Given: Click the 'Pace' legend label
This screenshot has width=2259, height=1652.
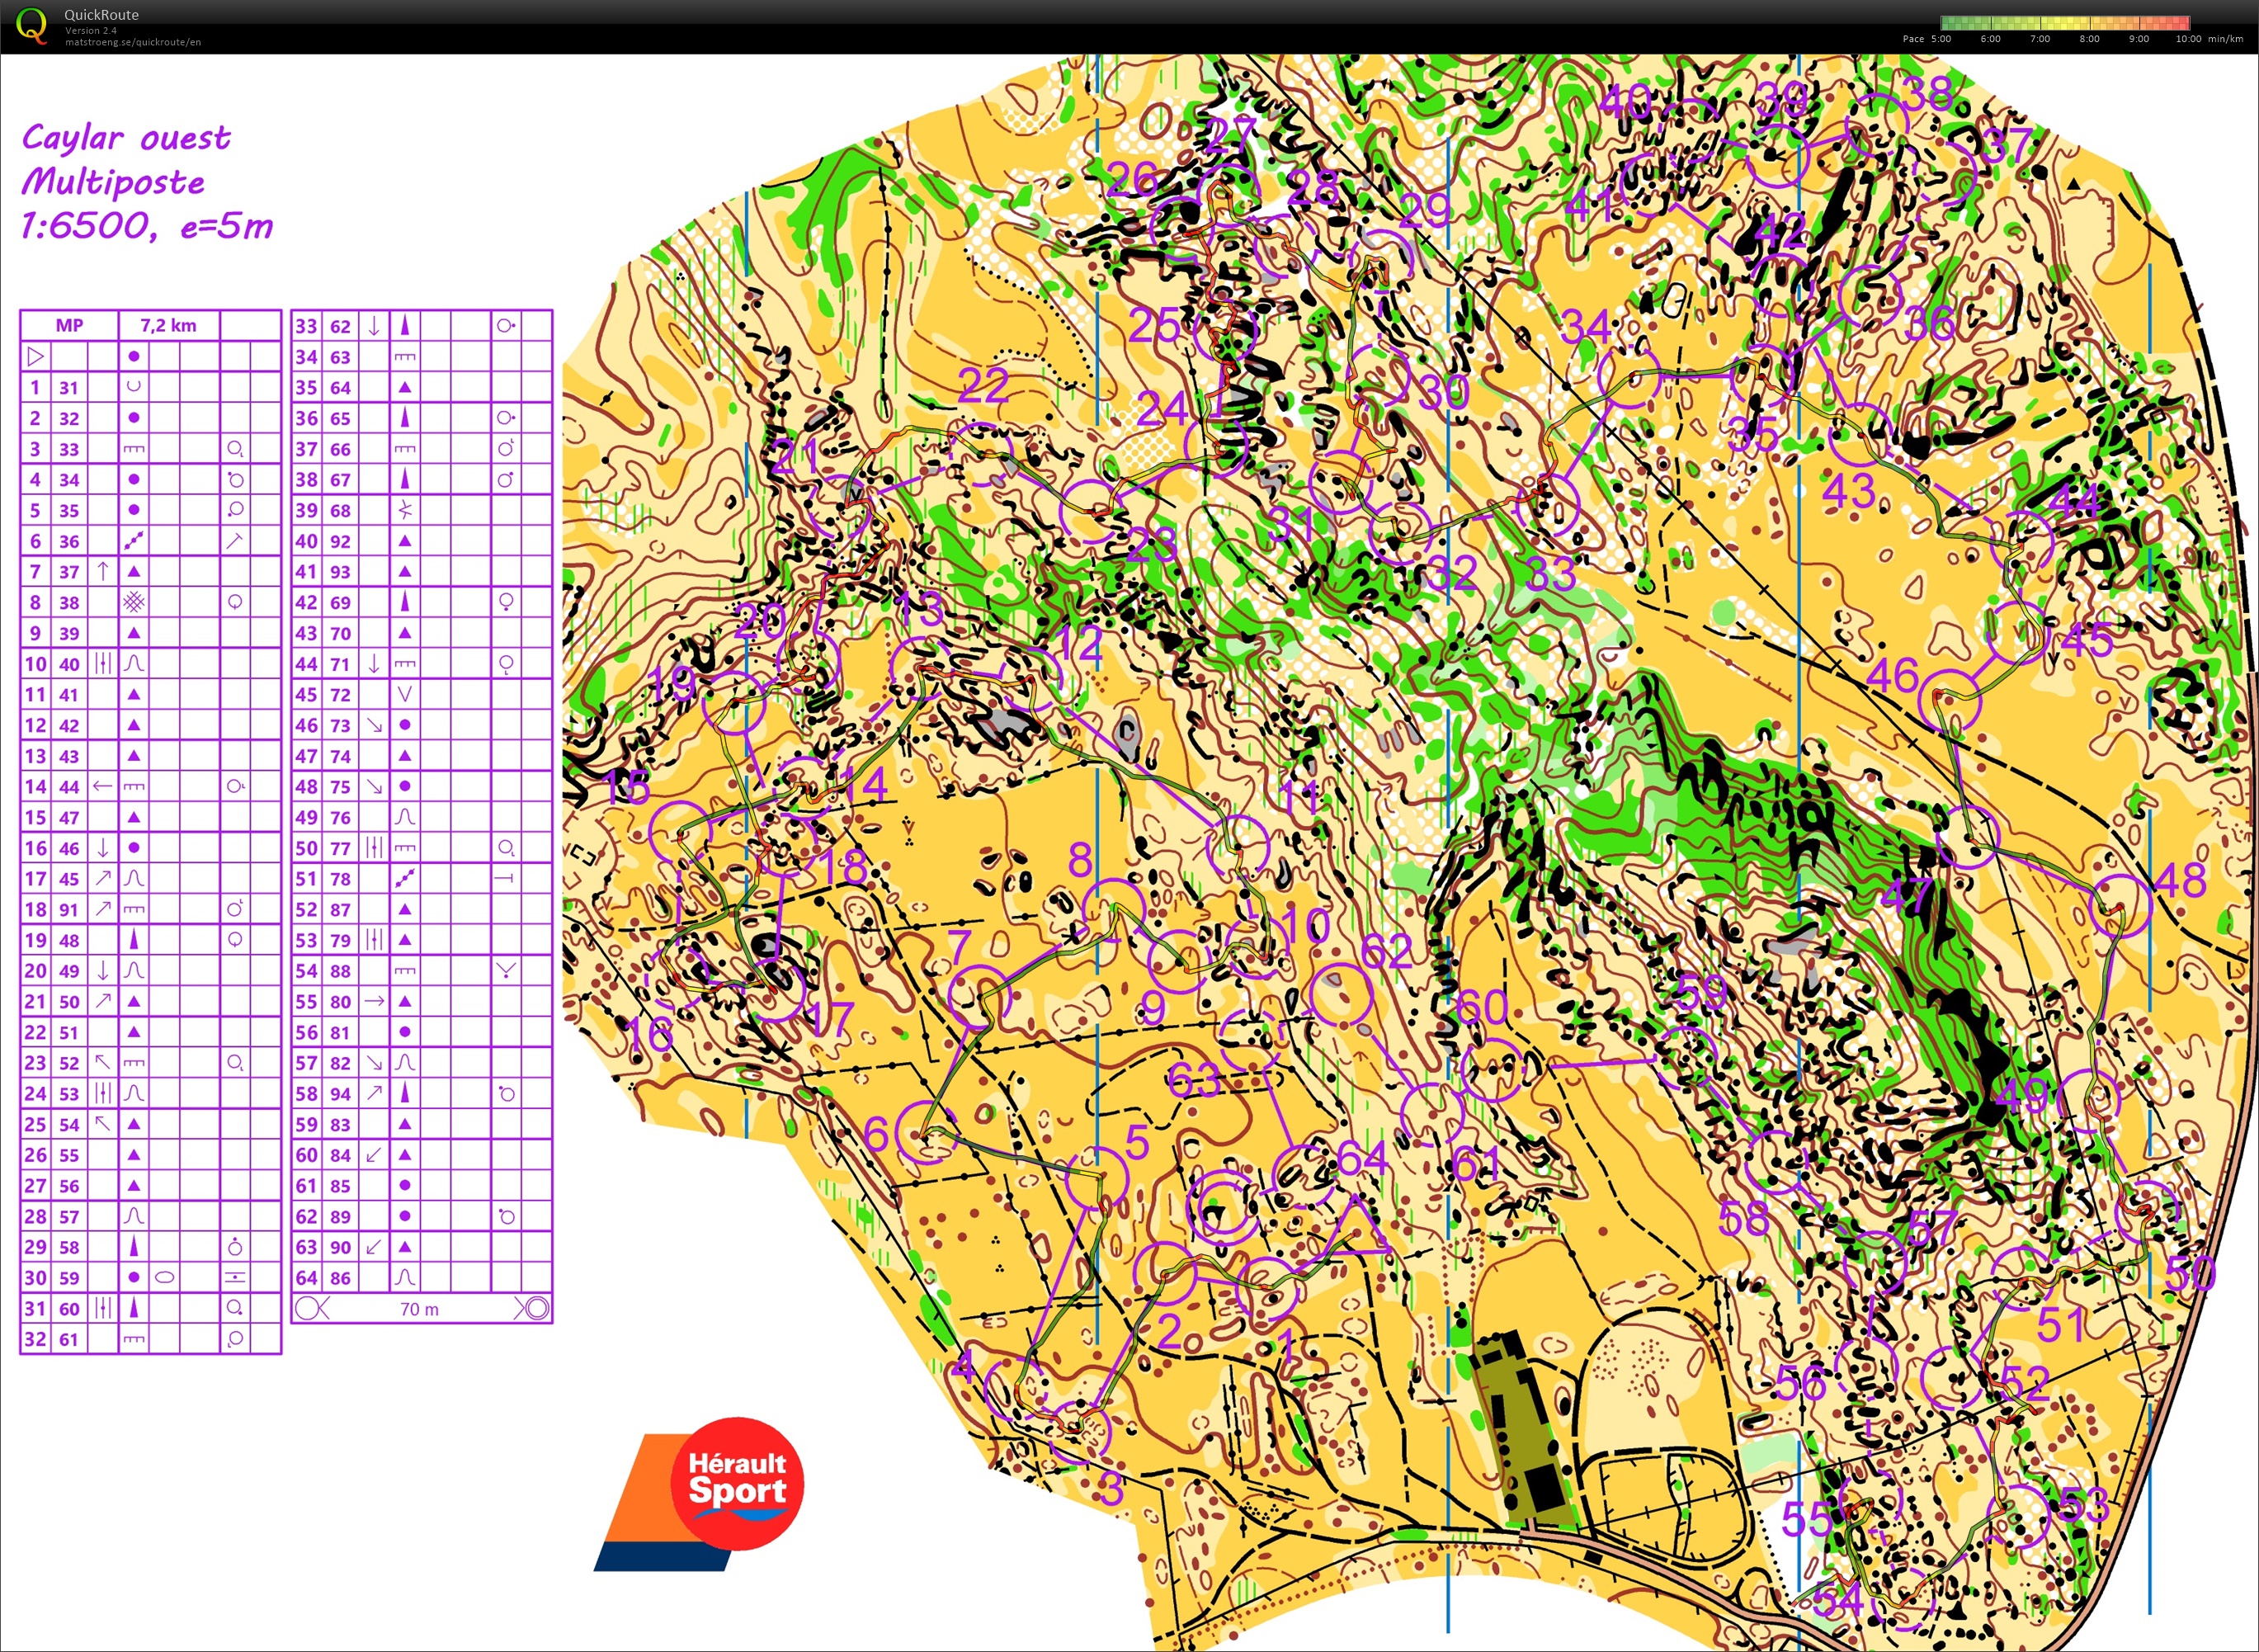Looking at the screenshot, I should pos(1913,39).
